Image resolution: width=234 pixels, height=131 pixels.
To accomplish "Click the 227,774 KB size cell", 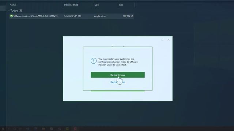I will (128, 16).
